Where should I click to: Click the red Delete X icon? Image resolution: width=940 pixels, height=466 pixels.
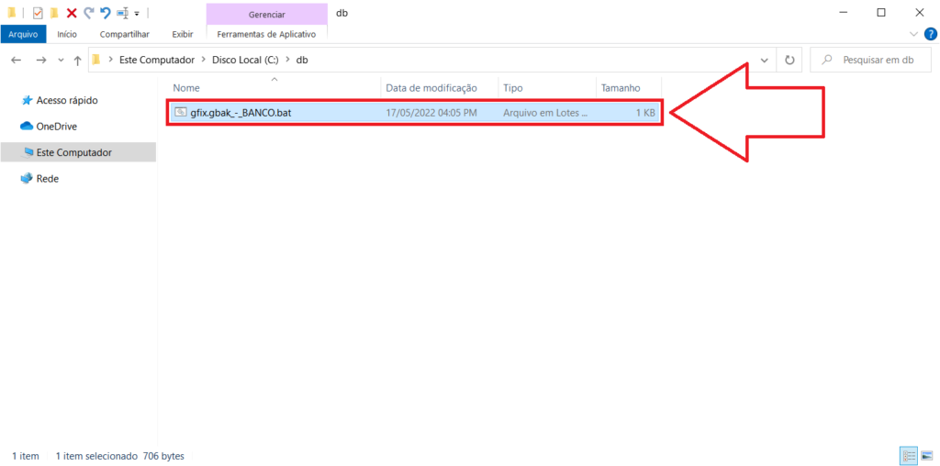coord(71,13)
